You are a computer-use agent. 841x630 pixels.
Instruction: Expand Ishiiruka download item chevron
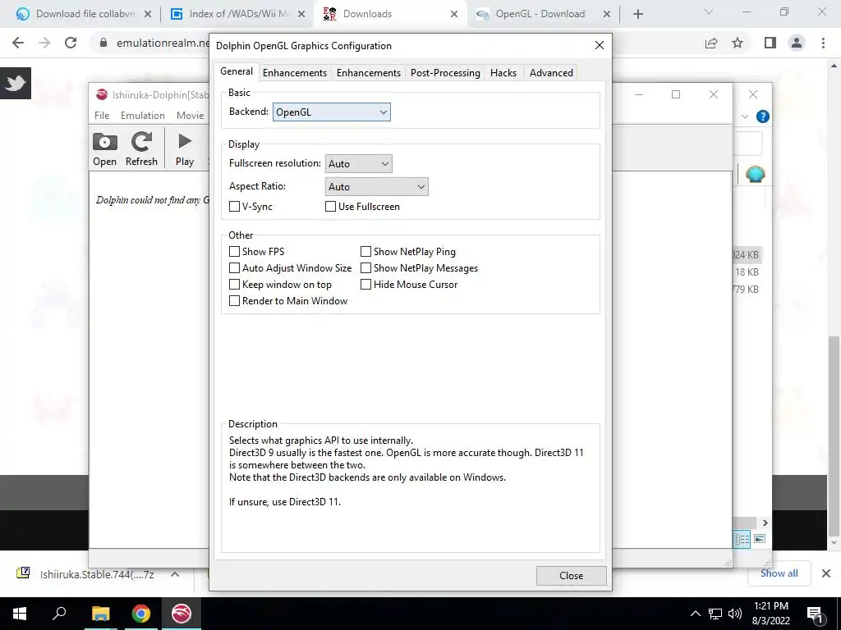coord(175,574)
